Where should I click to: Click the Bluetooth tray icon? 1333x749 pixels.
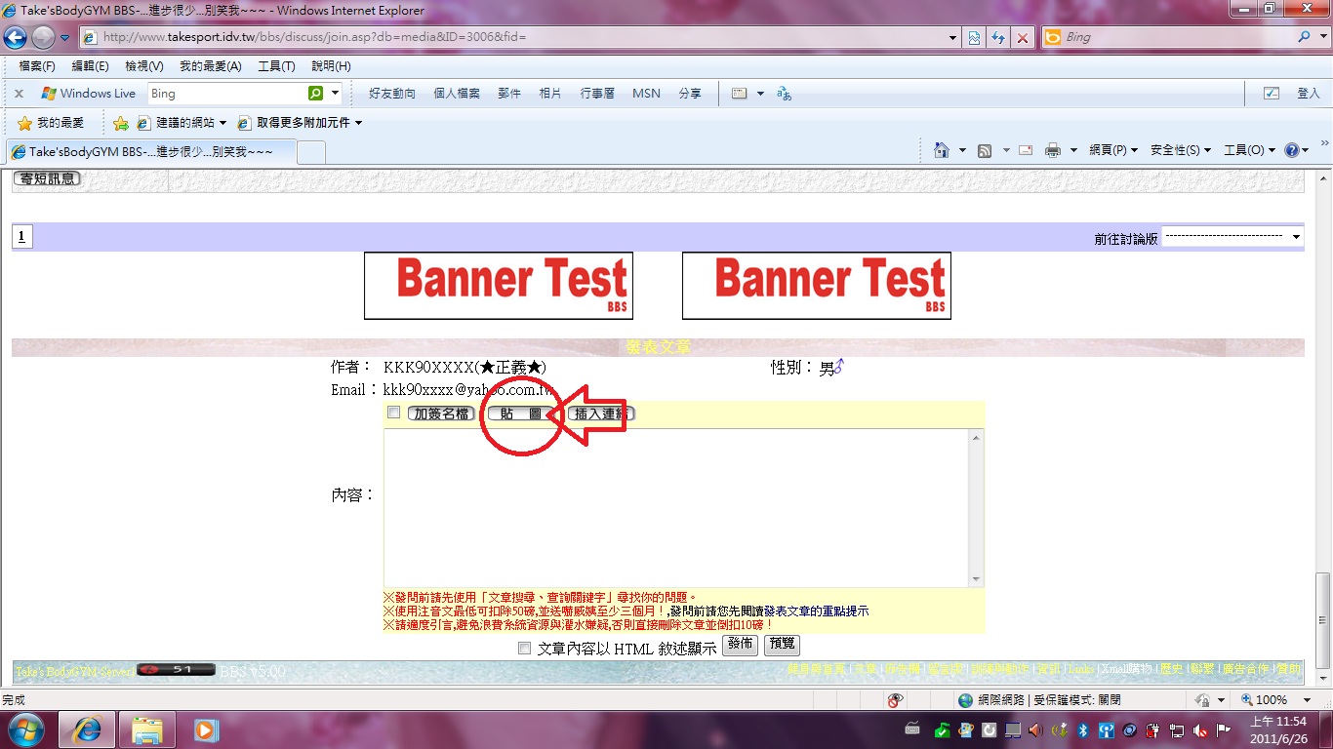coord(1082,729)
